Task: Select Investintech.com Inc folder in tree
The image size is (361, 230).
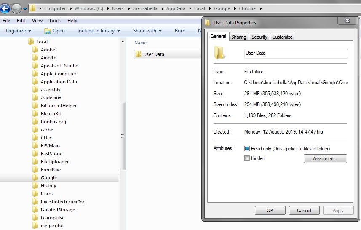Action: (63, 202)
